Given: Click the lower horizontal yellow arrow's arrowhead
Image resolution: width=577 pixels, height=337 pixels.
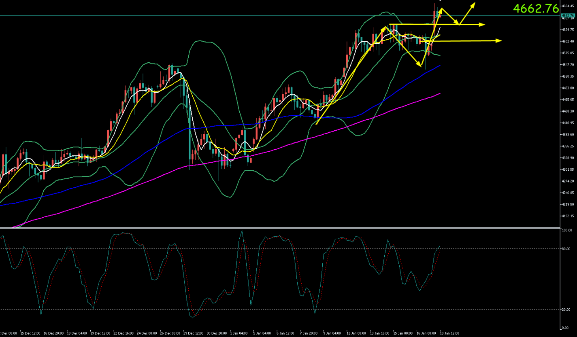Looking at the screenshot, I should (x=499, y=40).
